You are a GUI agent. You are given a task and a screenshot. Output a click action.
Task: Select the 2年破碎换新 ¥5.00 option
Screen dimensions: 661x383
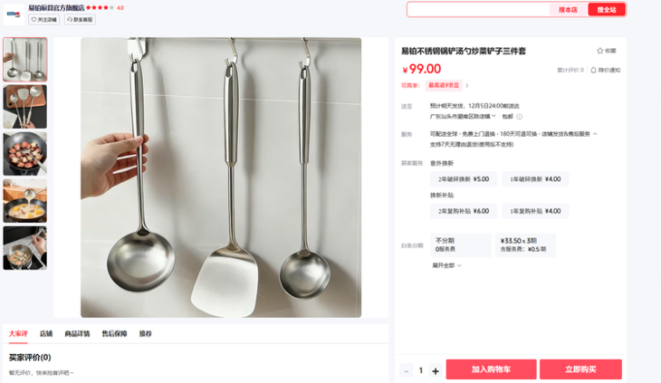pos(464,179)
